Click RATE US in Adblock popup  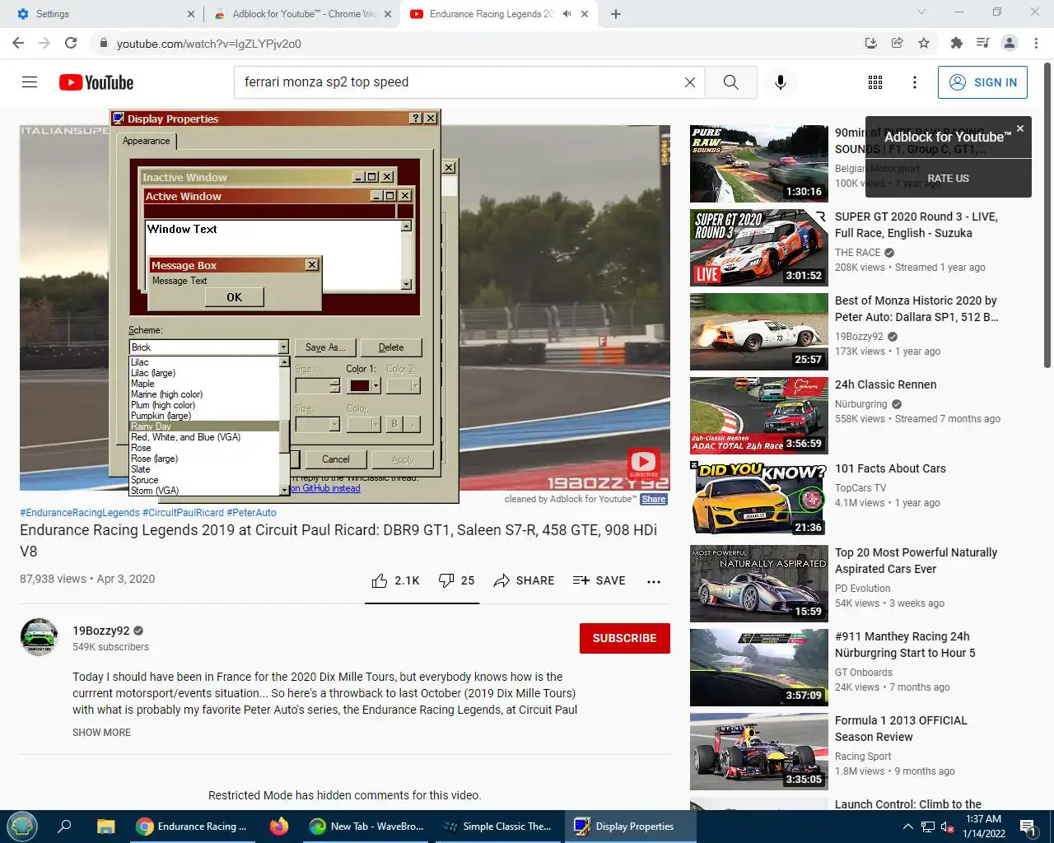(x=949, y=178)
